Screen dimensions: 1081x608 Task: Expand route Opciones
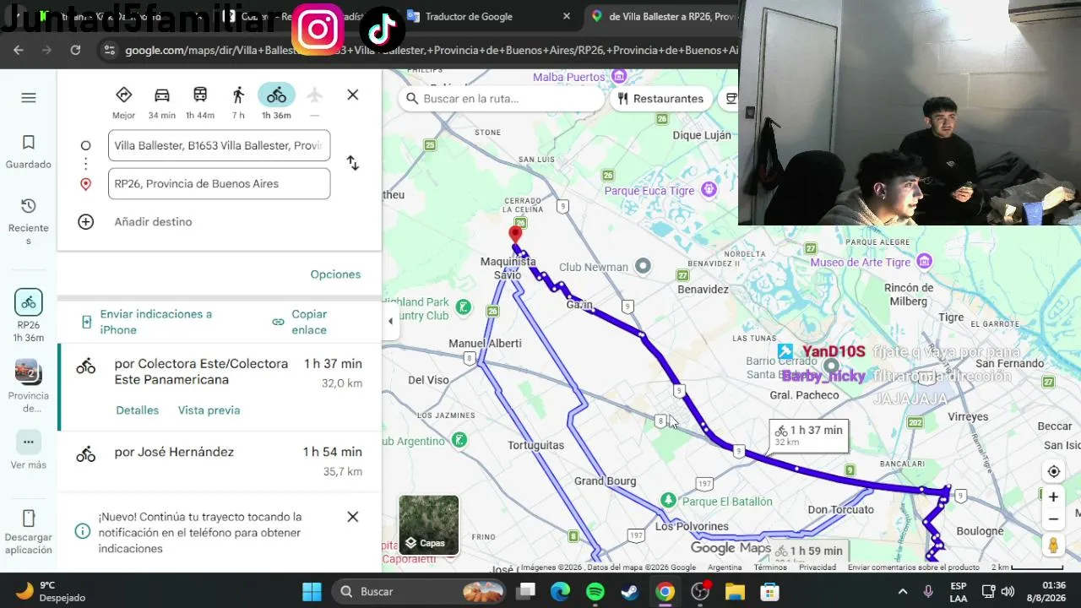click(x=335, y=274)
